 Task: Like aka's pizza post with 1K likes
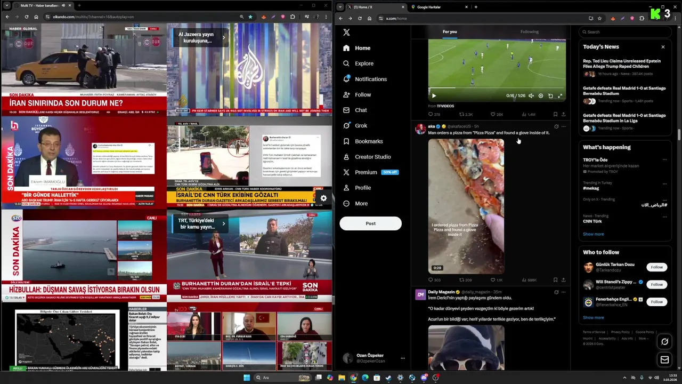(x=496, y=280)
